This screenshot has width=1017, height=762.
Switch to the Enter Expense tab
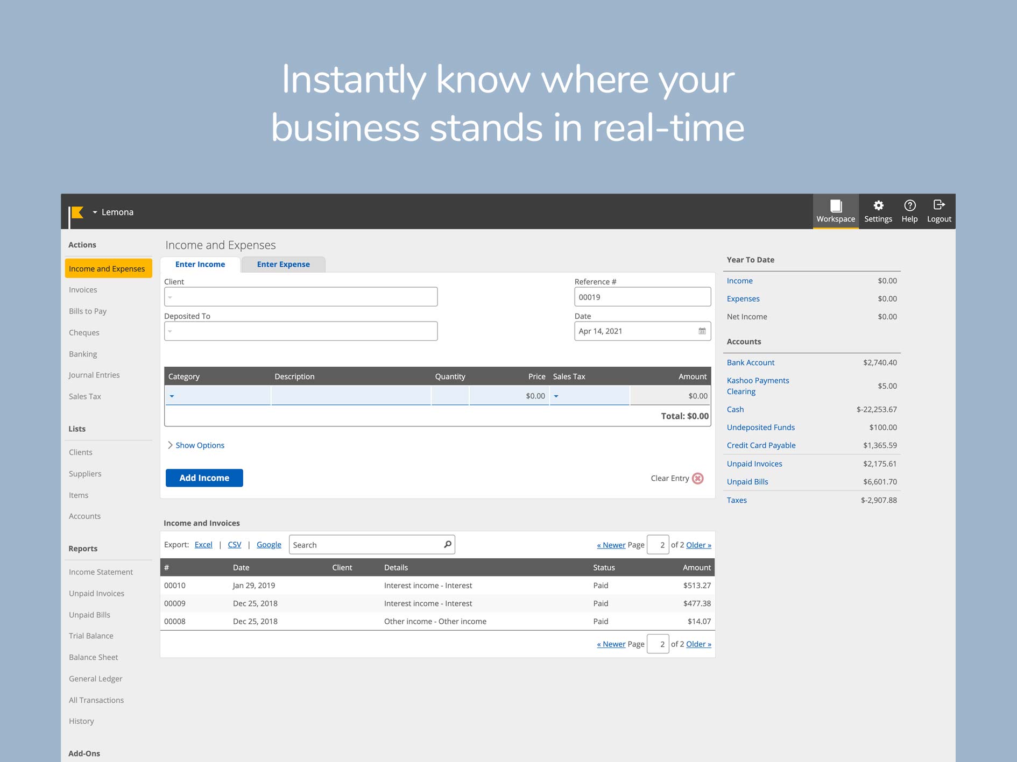[283, 265]
